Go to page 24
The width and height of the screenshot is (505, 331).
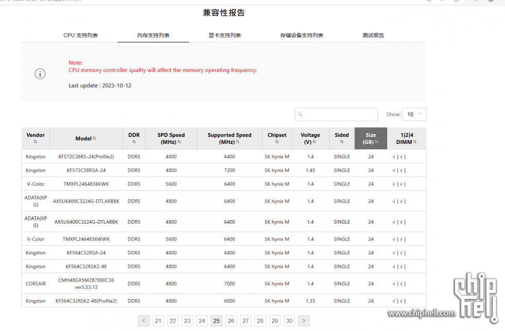pyautogui.click(x=202, y=321)
